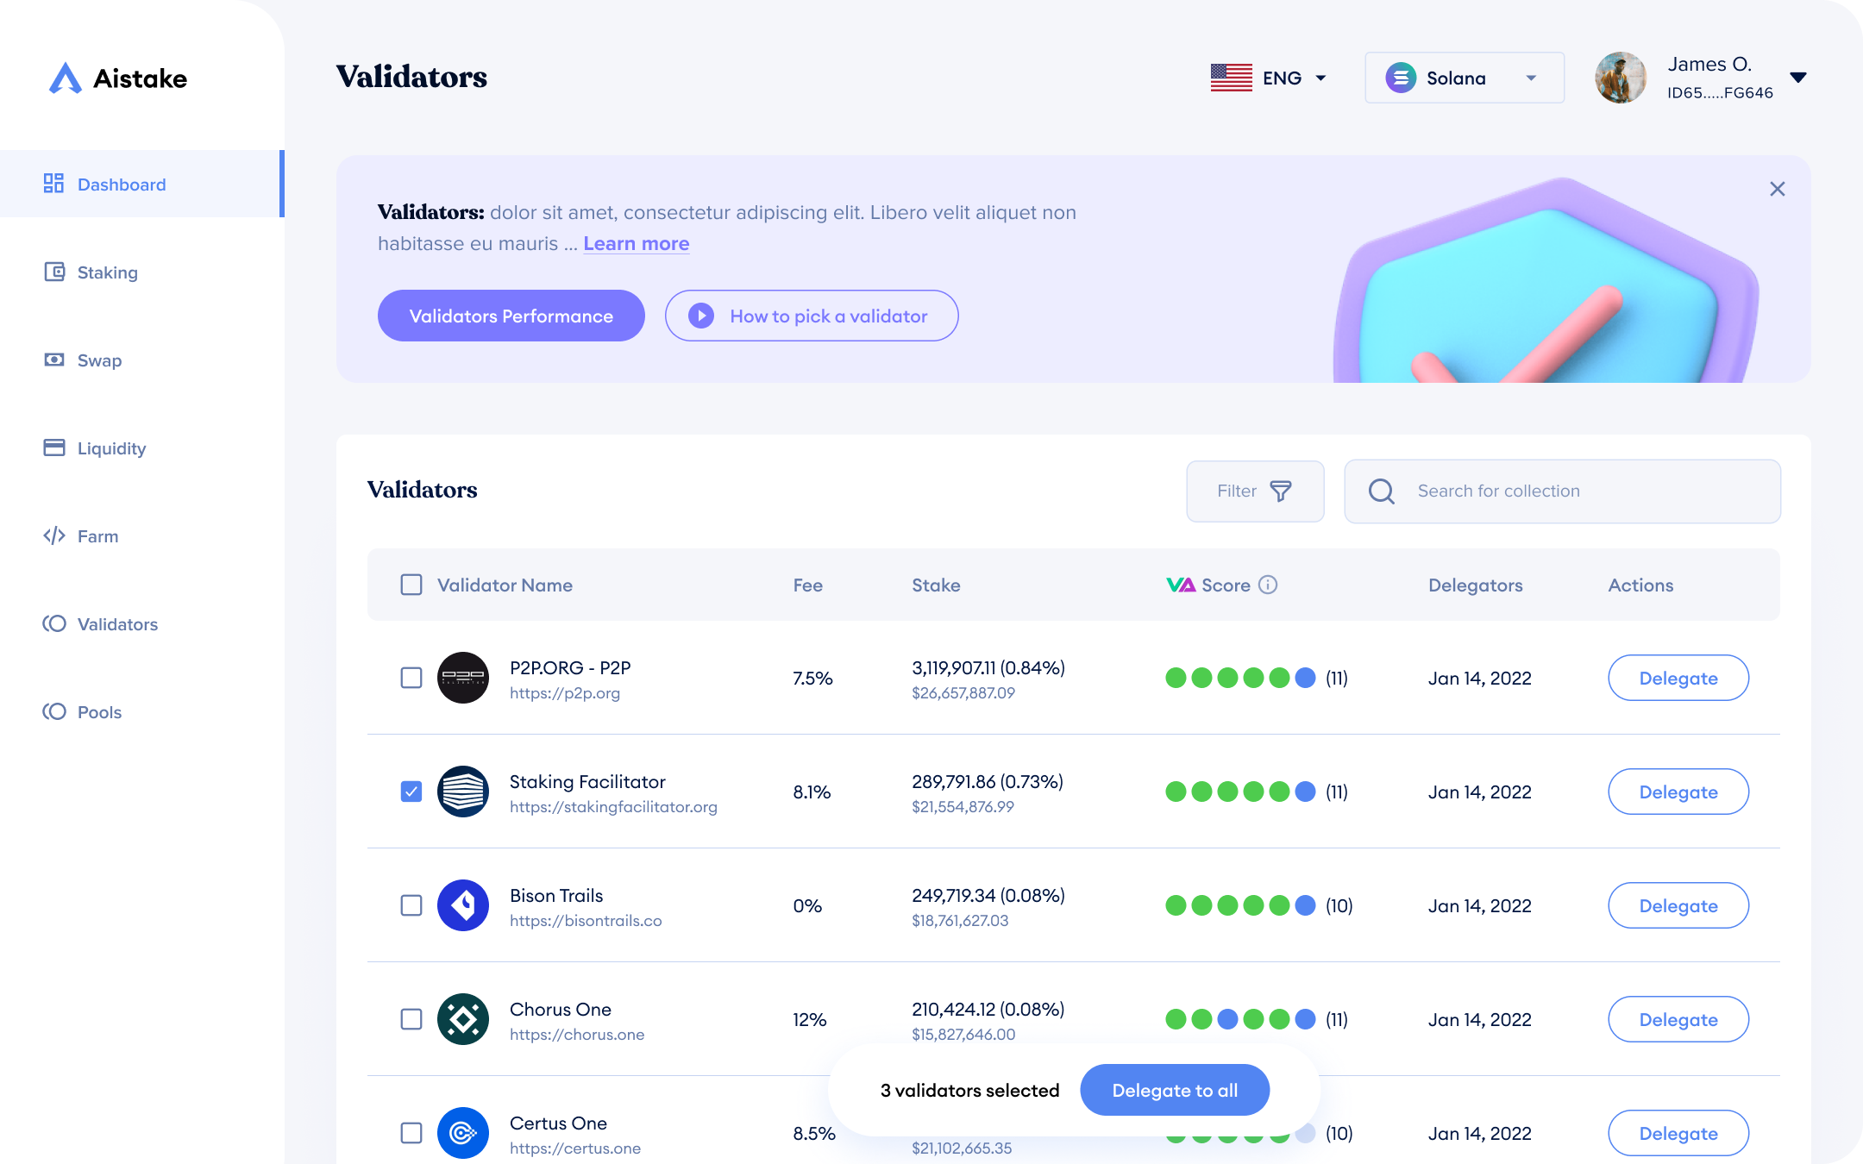Click the Bison Trails logo icon
1863x1164 pixels.
(463, 905)
